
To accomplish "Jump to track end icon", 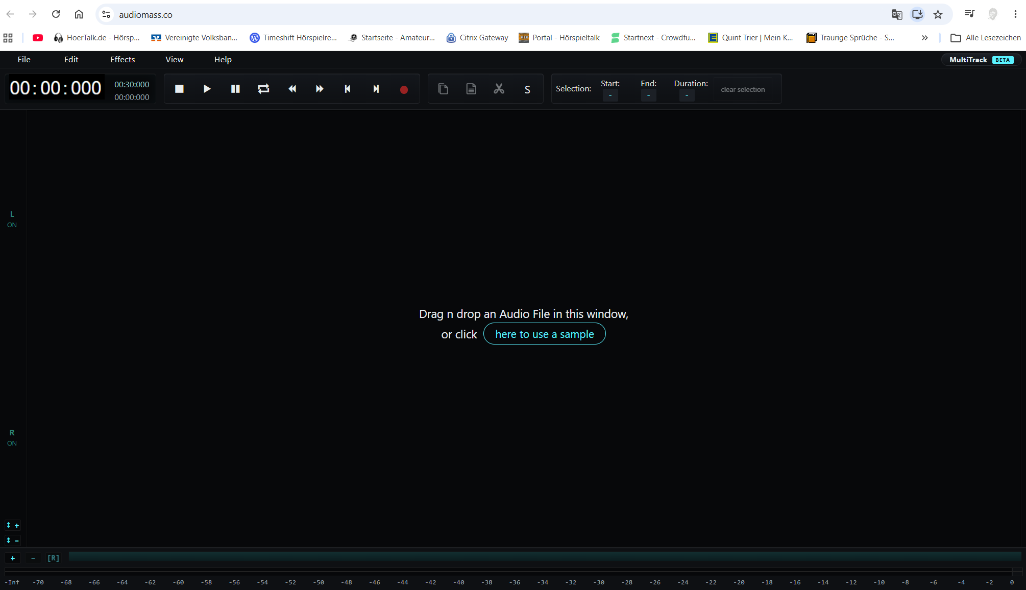I will click(376, 89).
